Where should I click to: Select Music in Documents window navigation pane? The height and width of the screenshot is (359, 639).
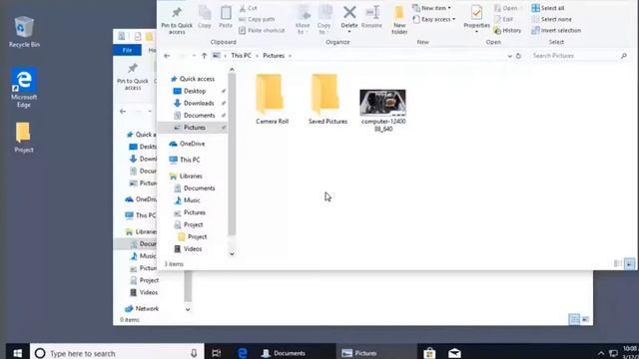(143, 256)
